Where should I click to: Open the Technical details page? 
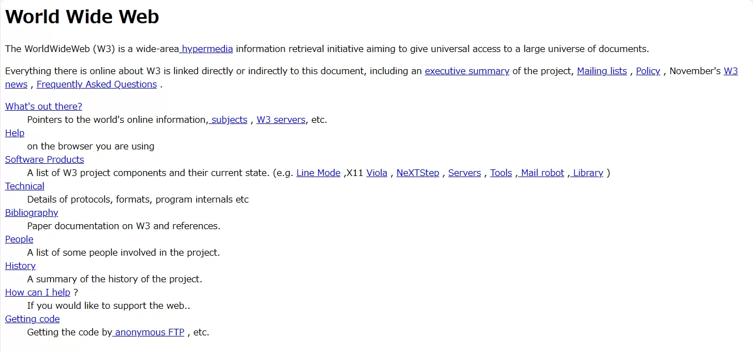pyautogui.click(x=24, y=186)
